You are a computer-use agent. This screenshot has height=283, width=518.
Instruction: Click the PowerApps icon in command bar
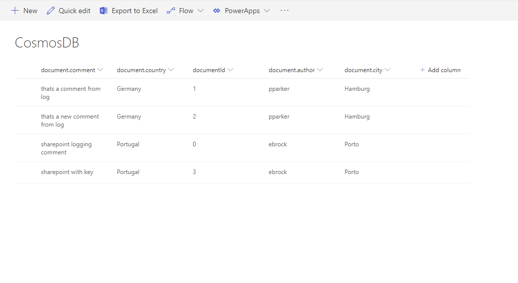[217, 11]
